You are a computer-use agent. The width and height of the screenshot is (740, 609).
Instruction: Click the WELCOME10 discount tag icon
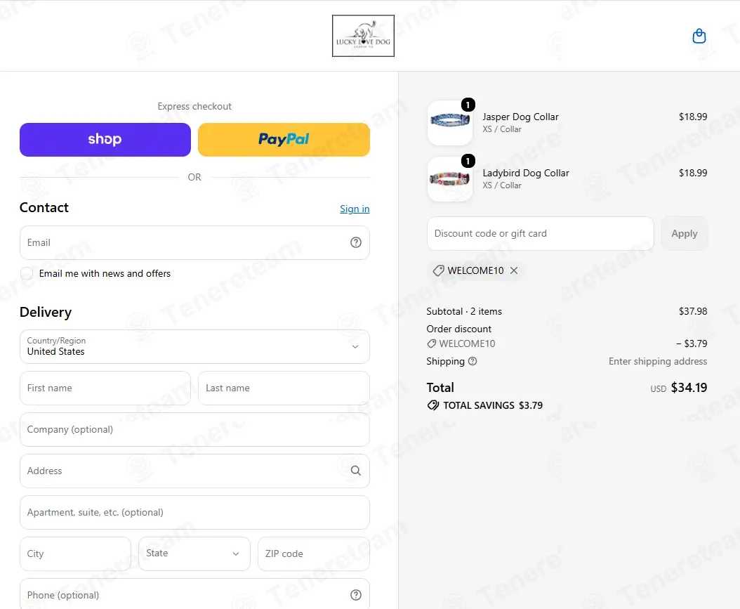point(438,270)
